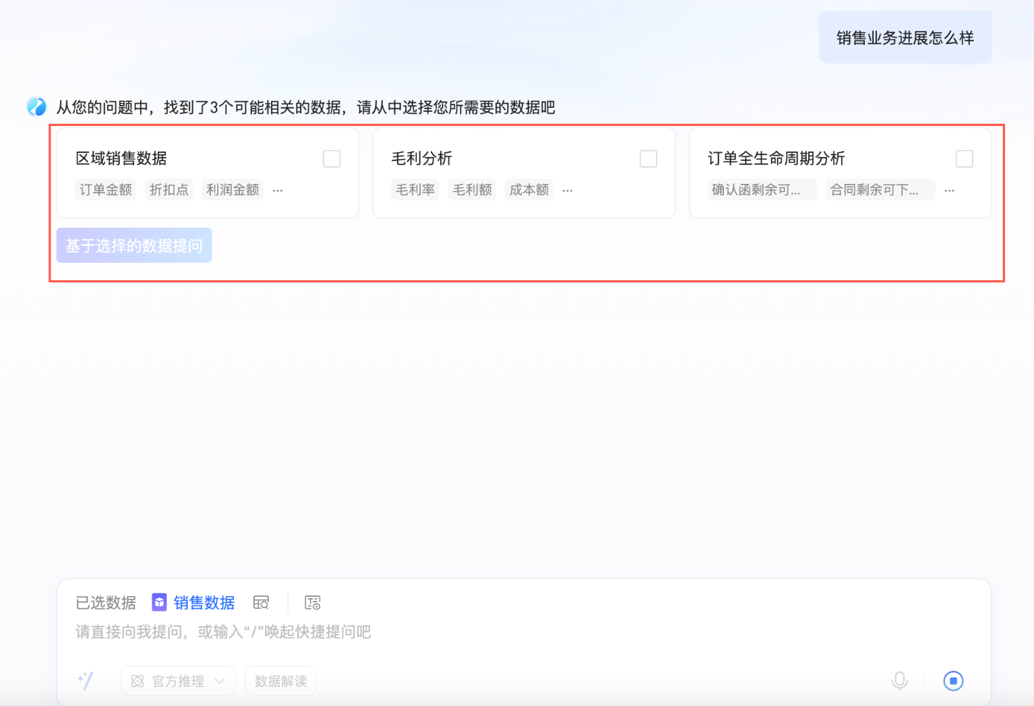Click the 已选数据 label

[x=106, y=602]
